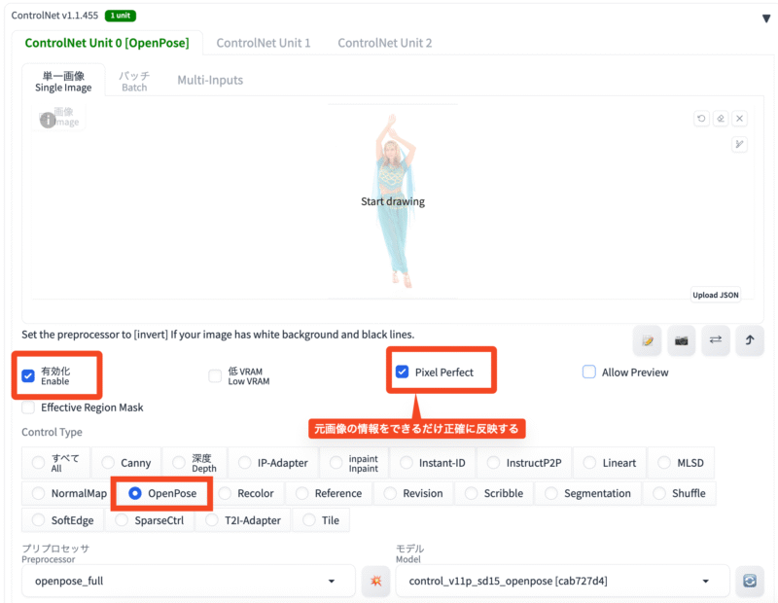This screenshot has width=778, height=603.
Task: Select the Shuffle control type
Action: (x=679, y=493)
